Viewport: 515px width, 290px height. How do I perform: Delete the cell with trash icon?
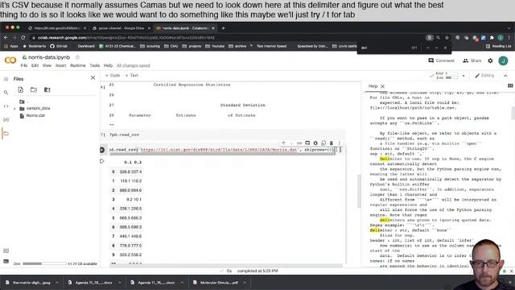pos(332,143)
